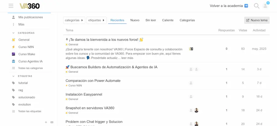Click the keyboard shortcuts icon

coord(52,122)
